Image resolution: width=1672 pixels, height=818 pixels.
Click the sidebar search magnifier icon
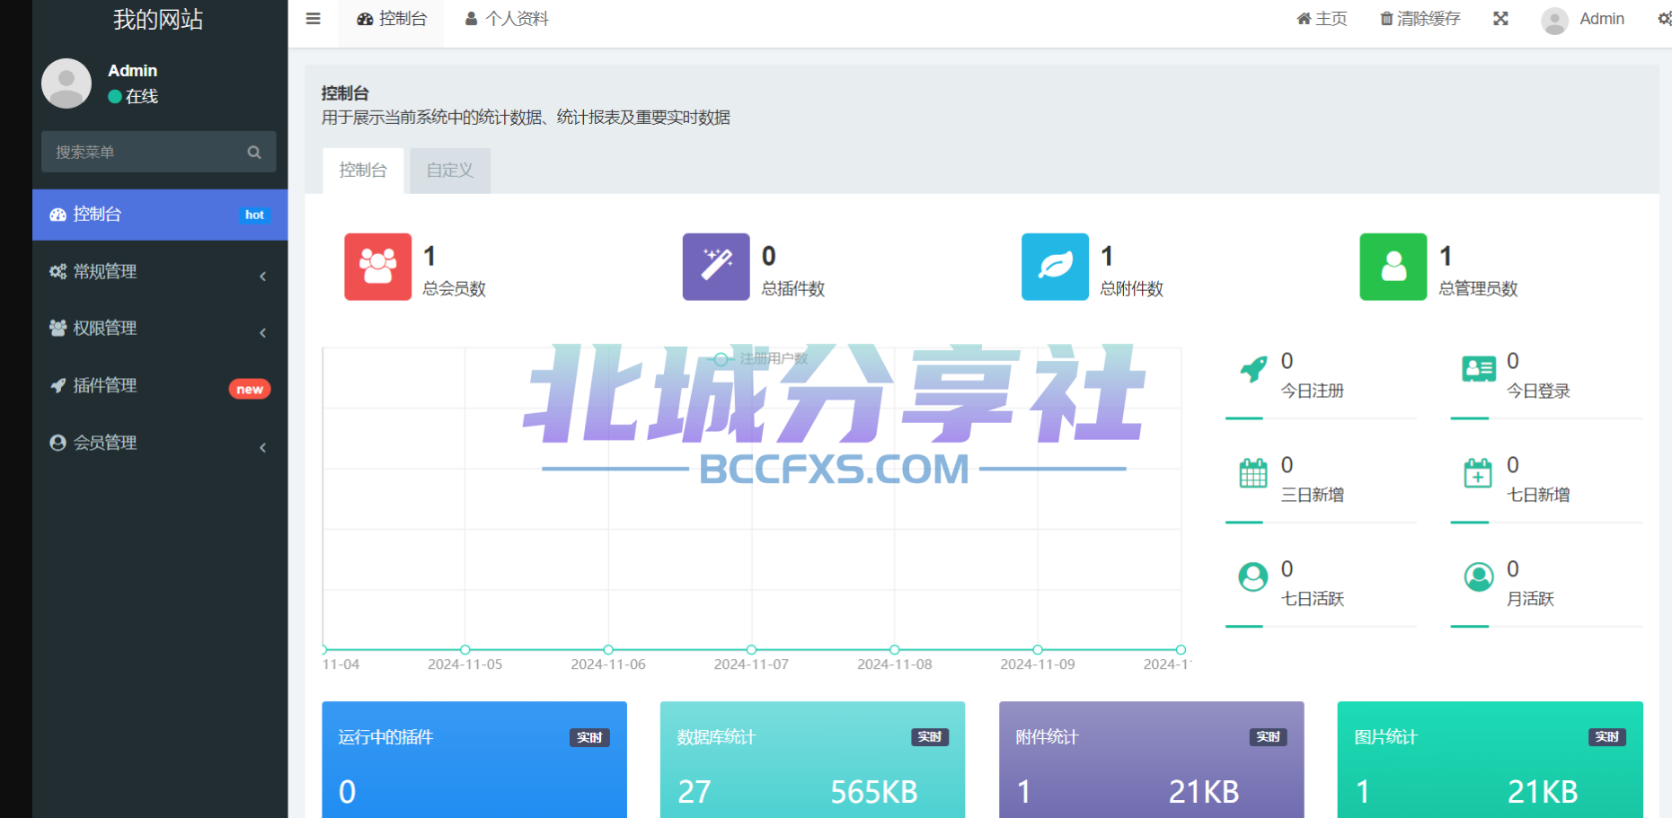[x=254, y=152]
